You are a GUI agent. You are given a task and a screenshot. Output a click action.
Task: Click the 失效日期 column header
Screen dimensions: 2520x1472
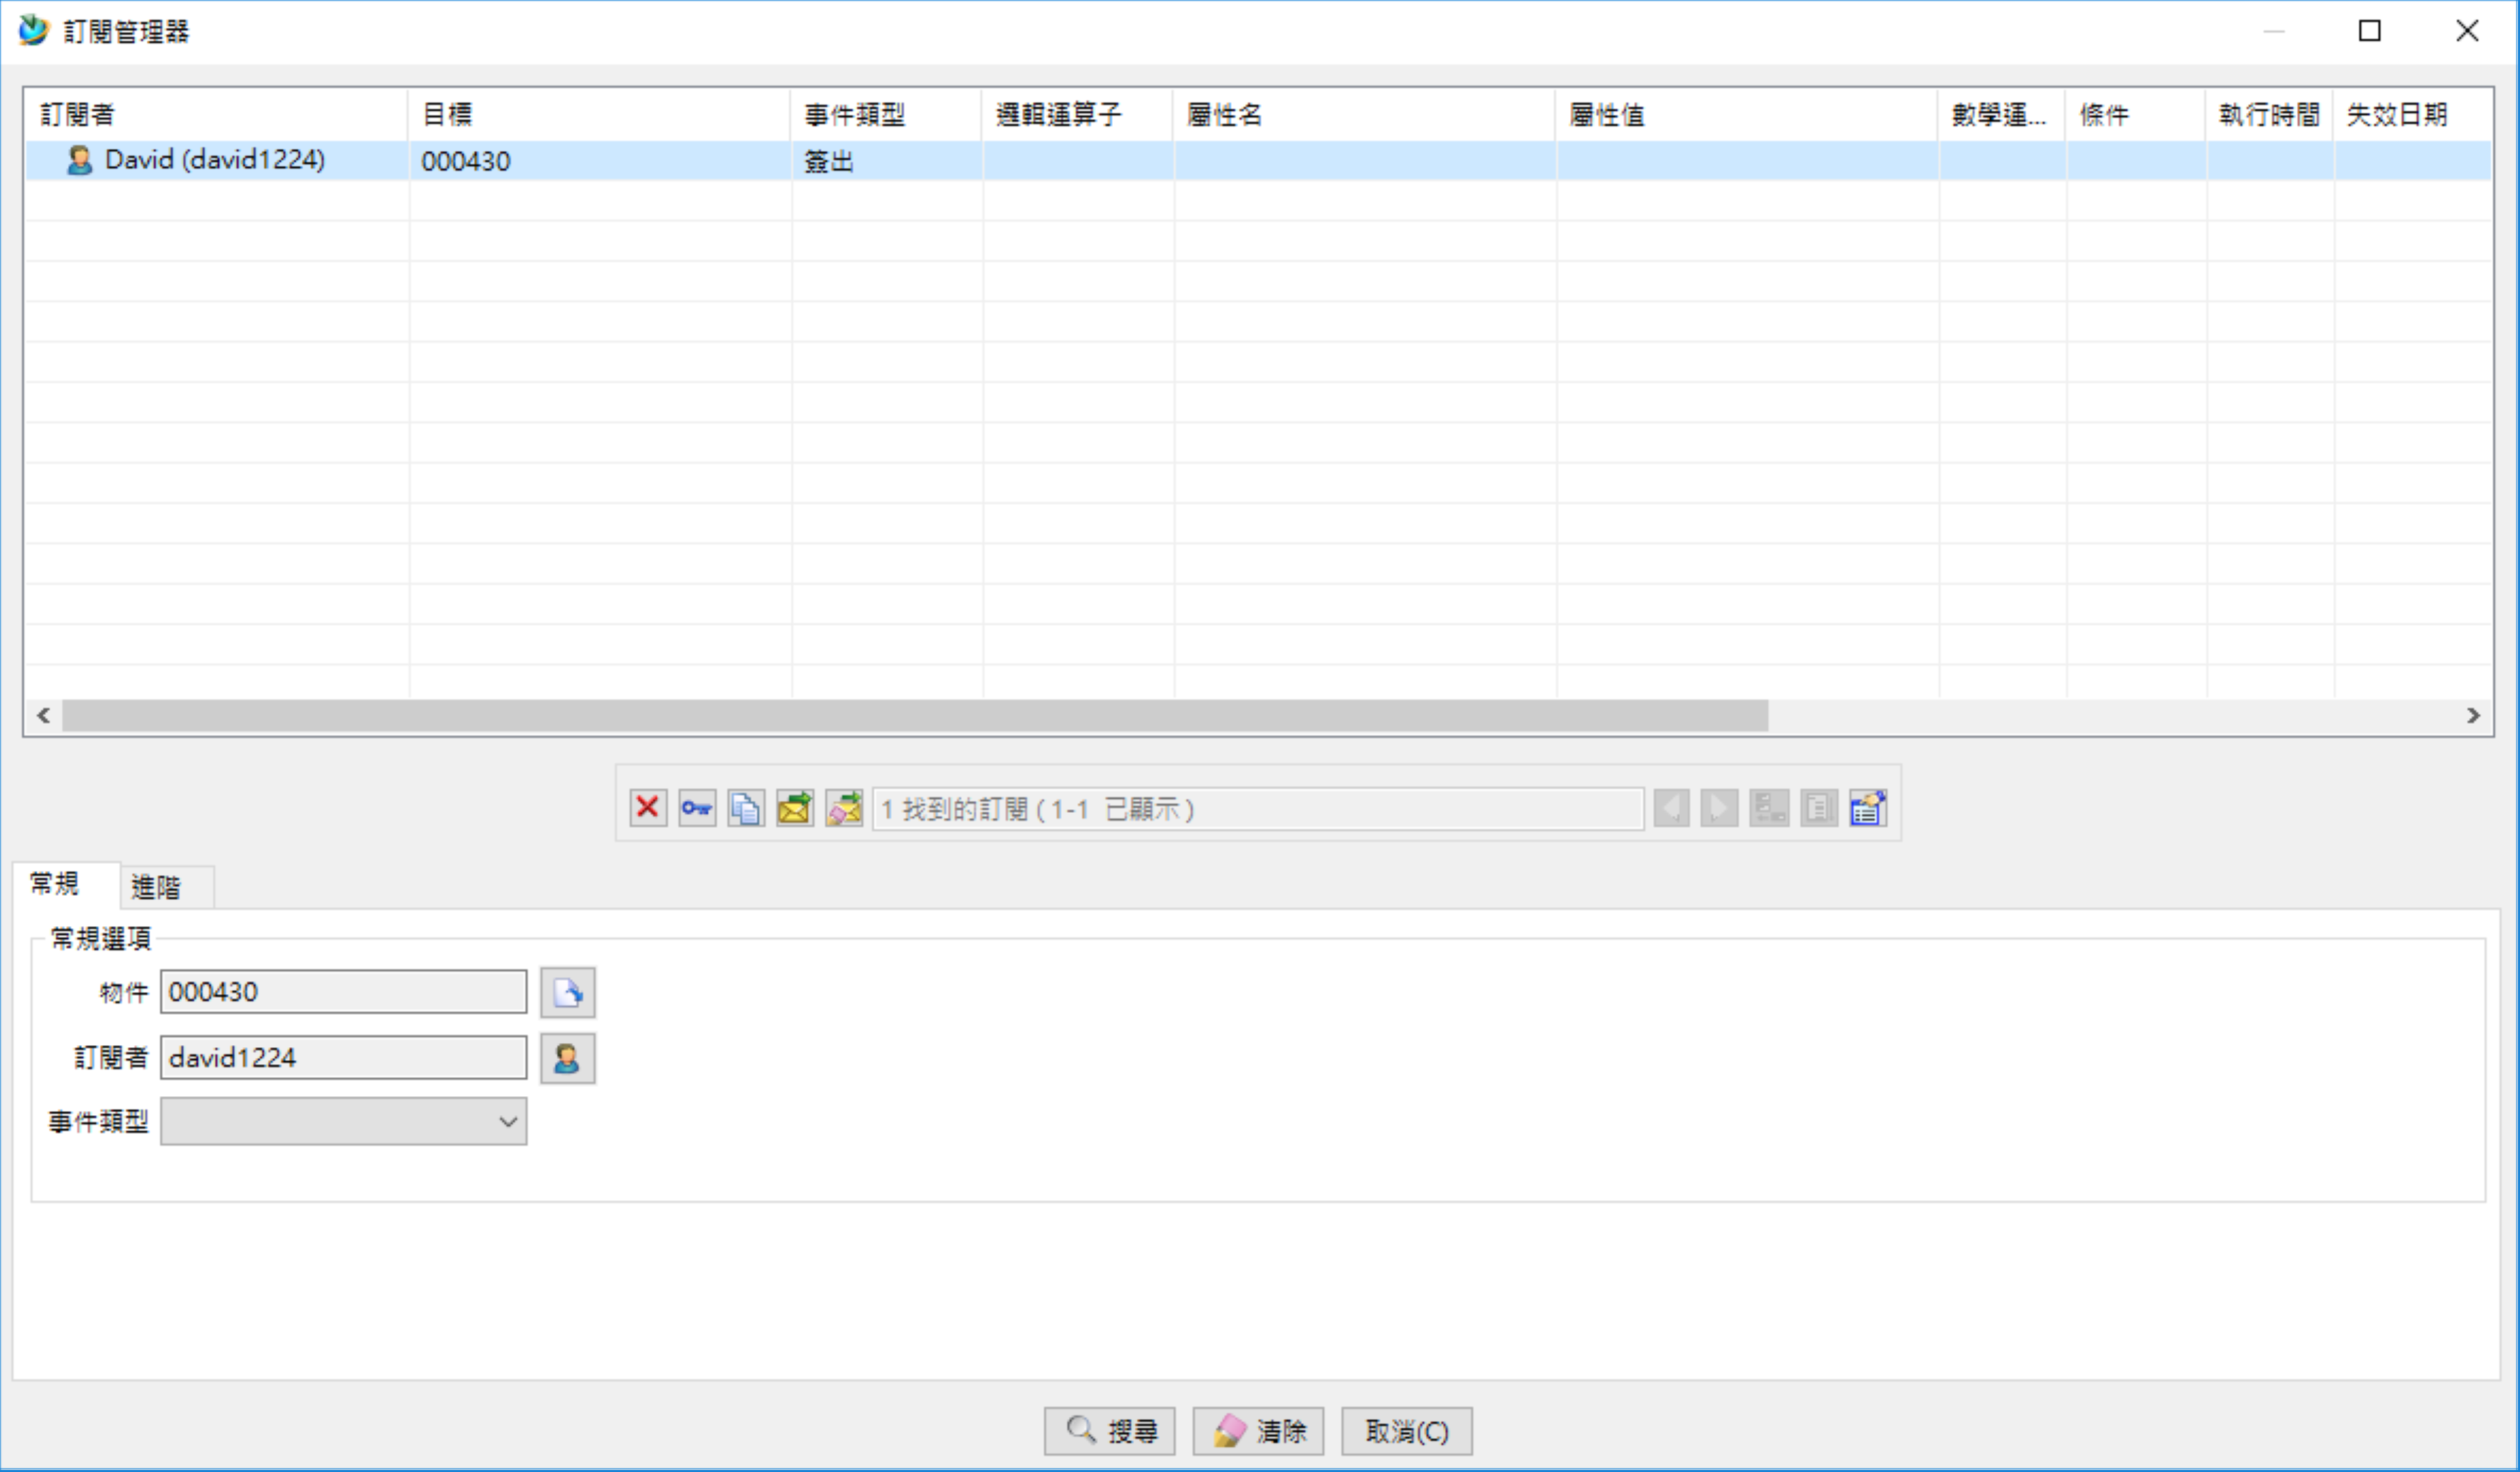pos(2412,114)
